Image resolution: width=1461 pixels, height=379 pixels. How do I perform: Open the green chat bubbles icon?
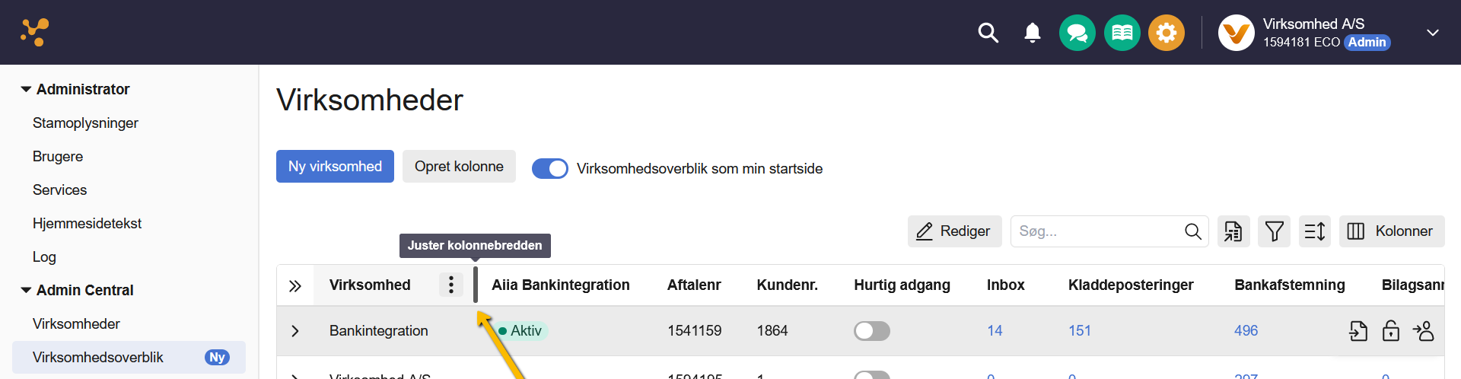tap(1077, 33)
